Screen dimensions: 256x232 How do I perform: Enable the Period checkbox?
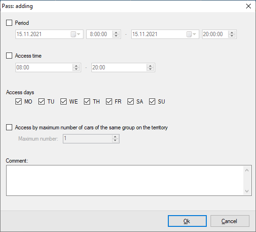coord(9,23)
